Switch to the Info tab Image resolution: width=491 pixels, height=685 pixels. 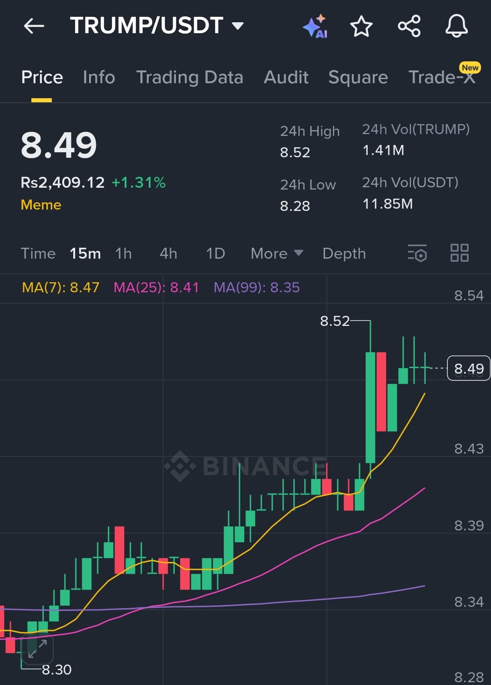point(99,77)
